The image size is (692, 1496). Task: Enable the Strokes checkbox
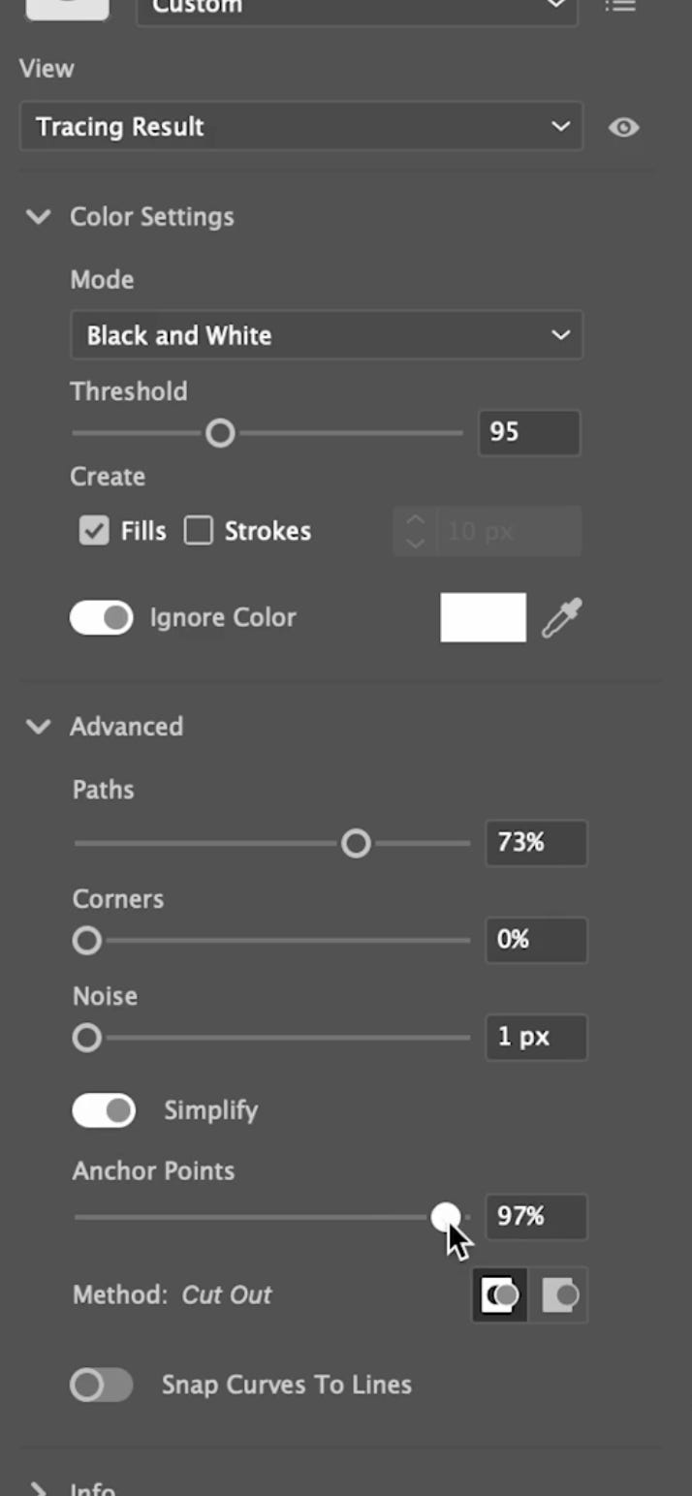coord(199,531)
